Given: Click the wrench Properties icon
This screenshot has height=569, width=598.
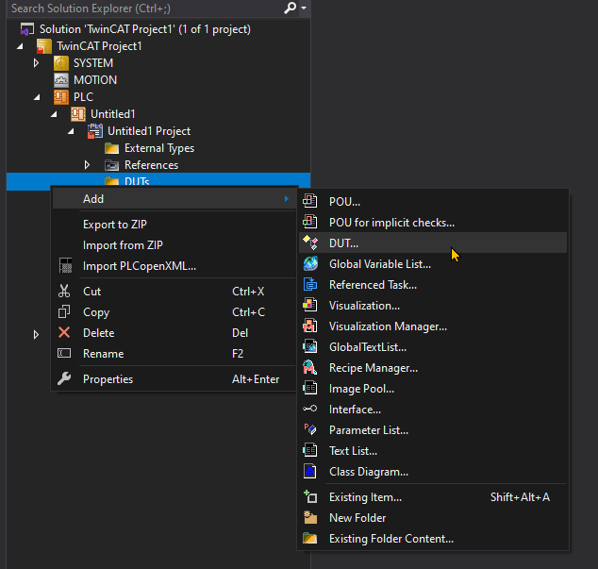Looking at the screenshot, I should [x=64, y=378].
